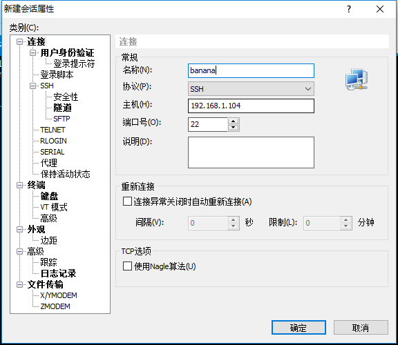Click the 取消 button
The image size is (398, 345).
click(x=361, y=328)
